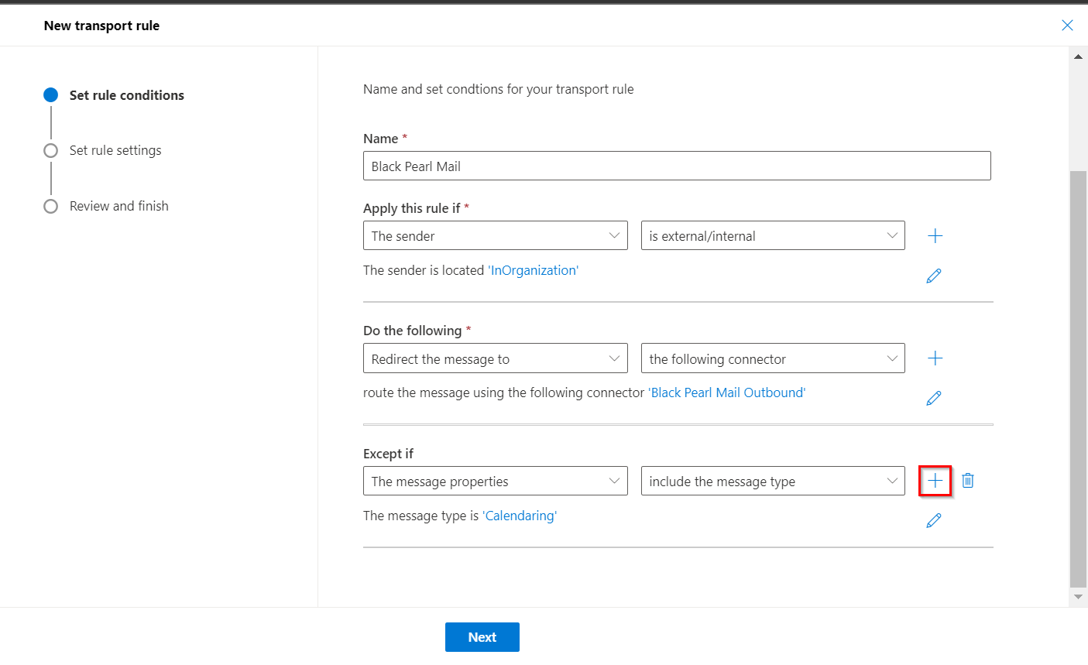This screenshot has height=665, width=1088.
Task: Click the 'Black Pearl Mail Outbound' link
Action: click(x=727, y=392)
